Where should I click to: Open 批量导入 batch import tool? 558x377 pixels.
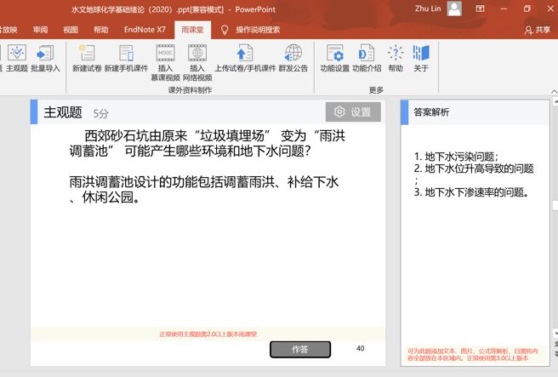(x=45, y=58)
